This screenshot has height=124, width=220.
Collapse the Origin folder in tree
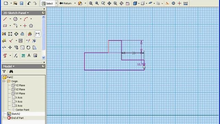4,81
